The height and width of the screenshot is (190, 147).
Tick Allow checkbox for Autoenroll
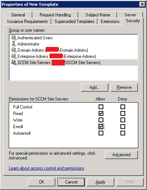[x=101, y=133]
